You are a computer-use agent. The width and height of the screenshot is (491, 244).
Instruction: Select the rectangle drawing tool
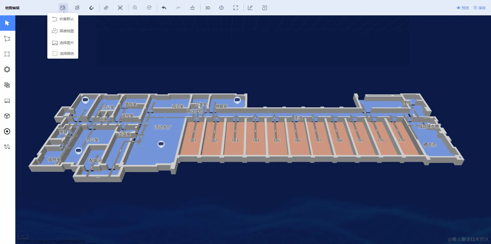(x=7, y=54)
